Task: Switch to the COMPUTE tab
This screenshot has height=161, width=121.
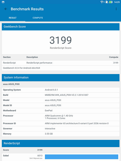Action: [x=38, y=18]
